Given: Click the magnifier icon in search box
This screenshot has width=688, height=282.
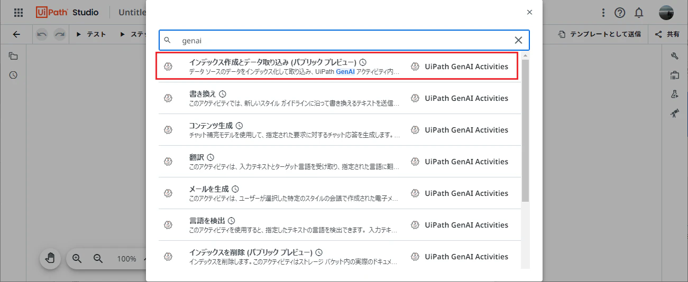Looking at the screenshot, I should 168,40.
